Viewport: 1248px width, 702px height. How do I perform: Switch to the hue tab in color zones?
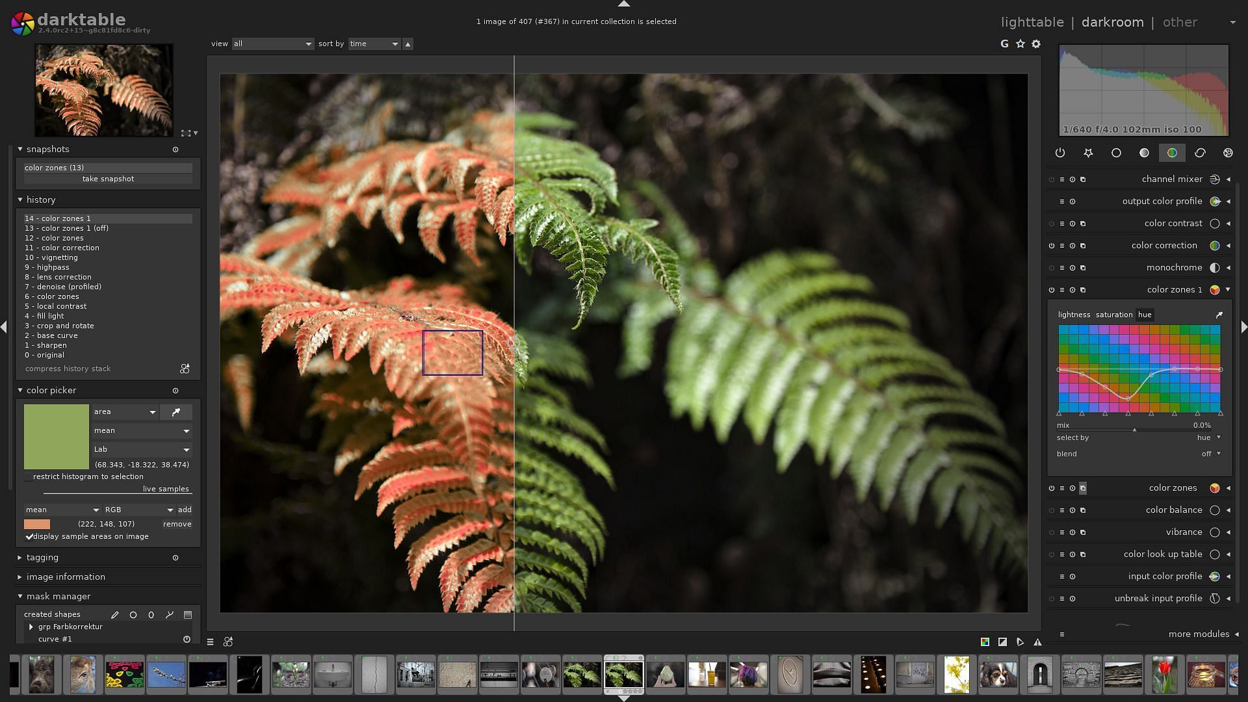tap(1146, 315)
